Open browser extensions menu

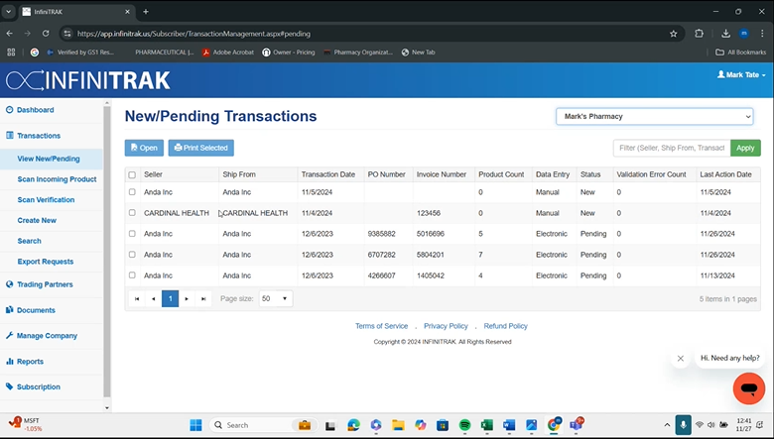pyautogui.click(x=699, y=34)
